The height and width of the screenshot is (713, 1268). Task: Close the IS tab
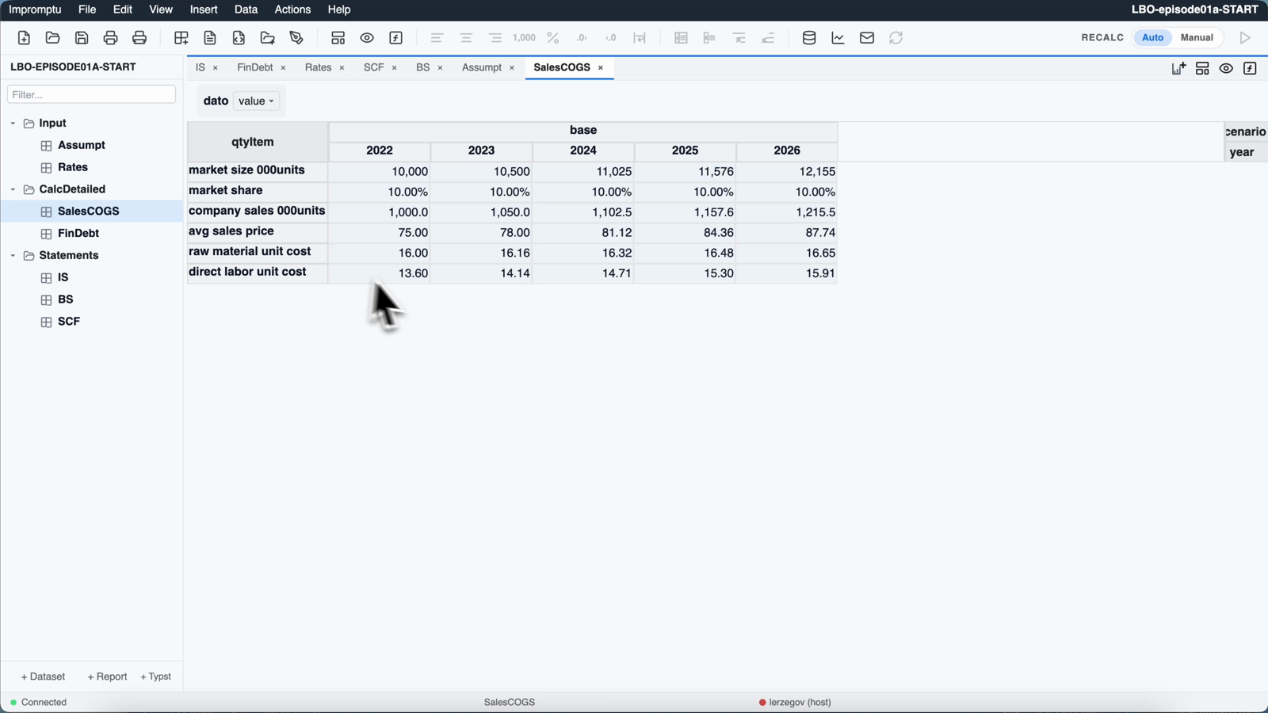216,68
